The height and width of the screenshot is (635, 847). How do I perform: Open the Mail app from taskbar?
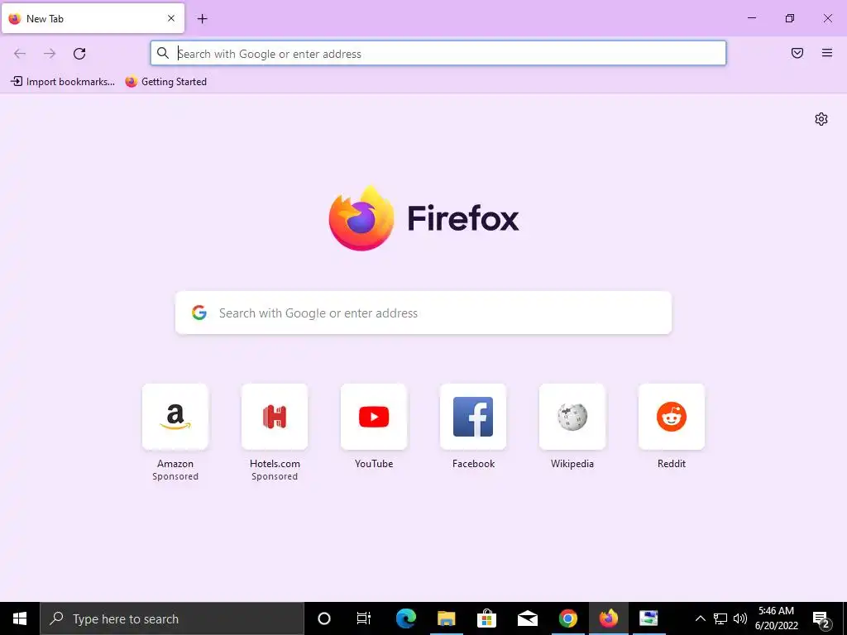coord(527,618)
